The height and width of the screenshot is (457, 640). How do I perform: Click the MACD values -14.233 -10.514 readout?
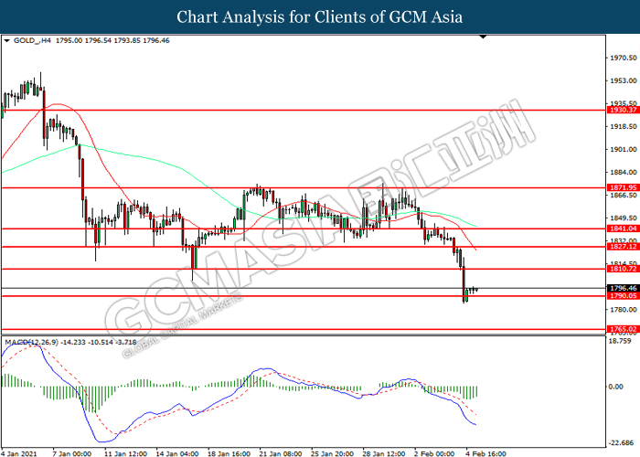pyautogui.click(x=99, y=342)
